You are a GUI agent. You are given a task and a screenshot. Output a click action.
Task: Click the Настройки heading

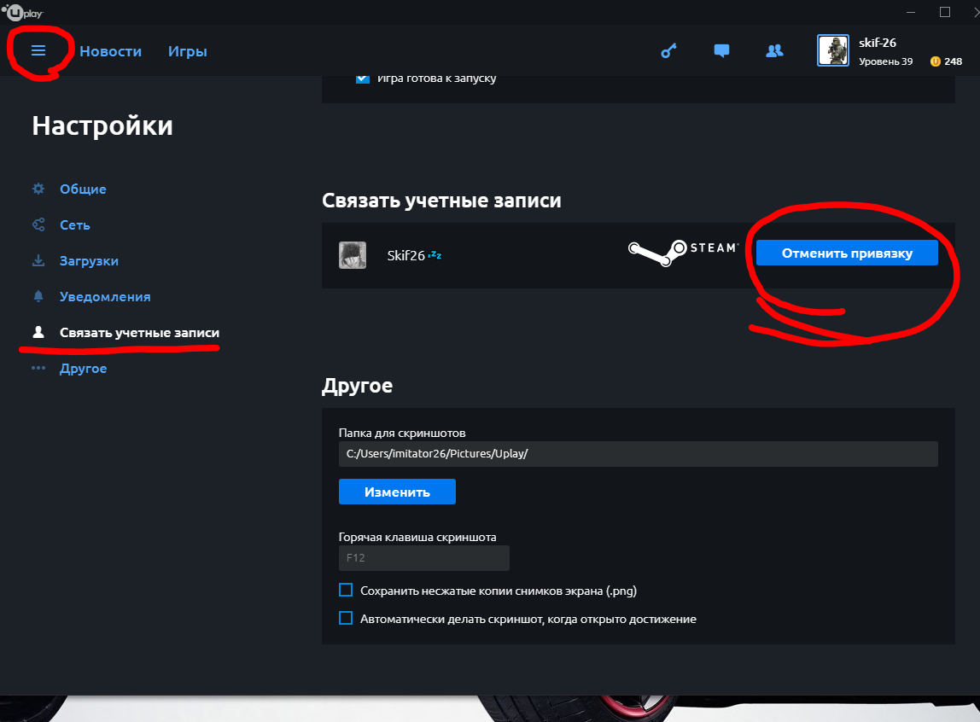click(102, 125)
